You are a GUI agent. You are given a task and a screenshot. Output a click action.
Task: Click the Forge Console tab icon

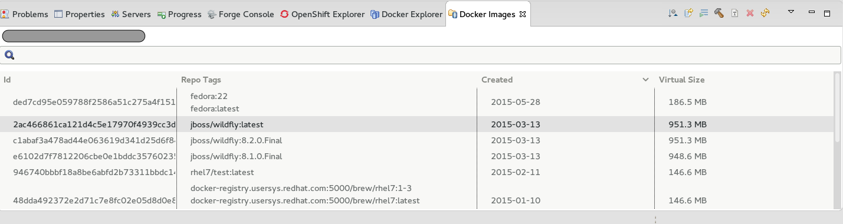[212, 14]
